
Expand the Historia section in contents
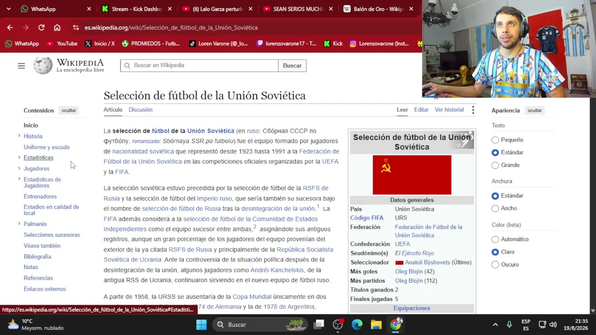coord(19,136)
